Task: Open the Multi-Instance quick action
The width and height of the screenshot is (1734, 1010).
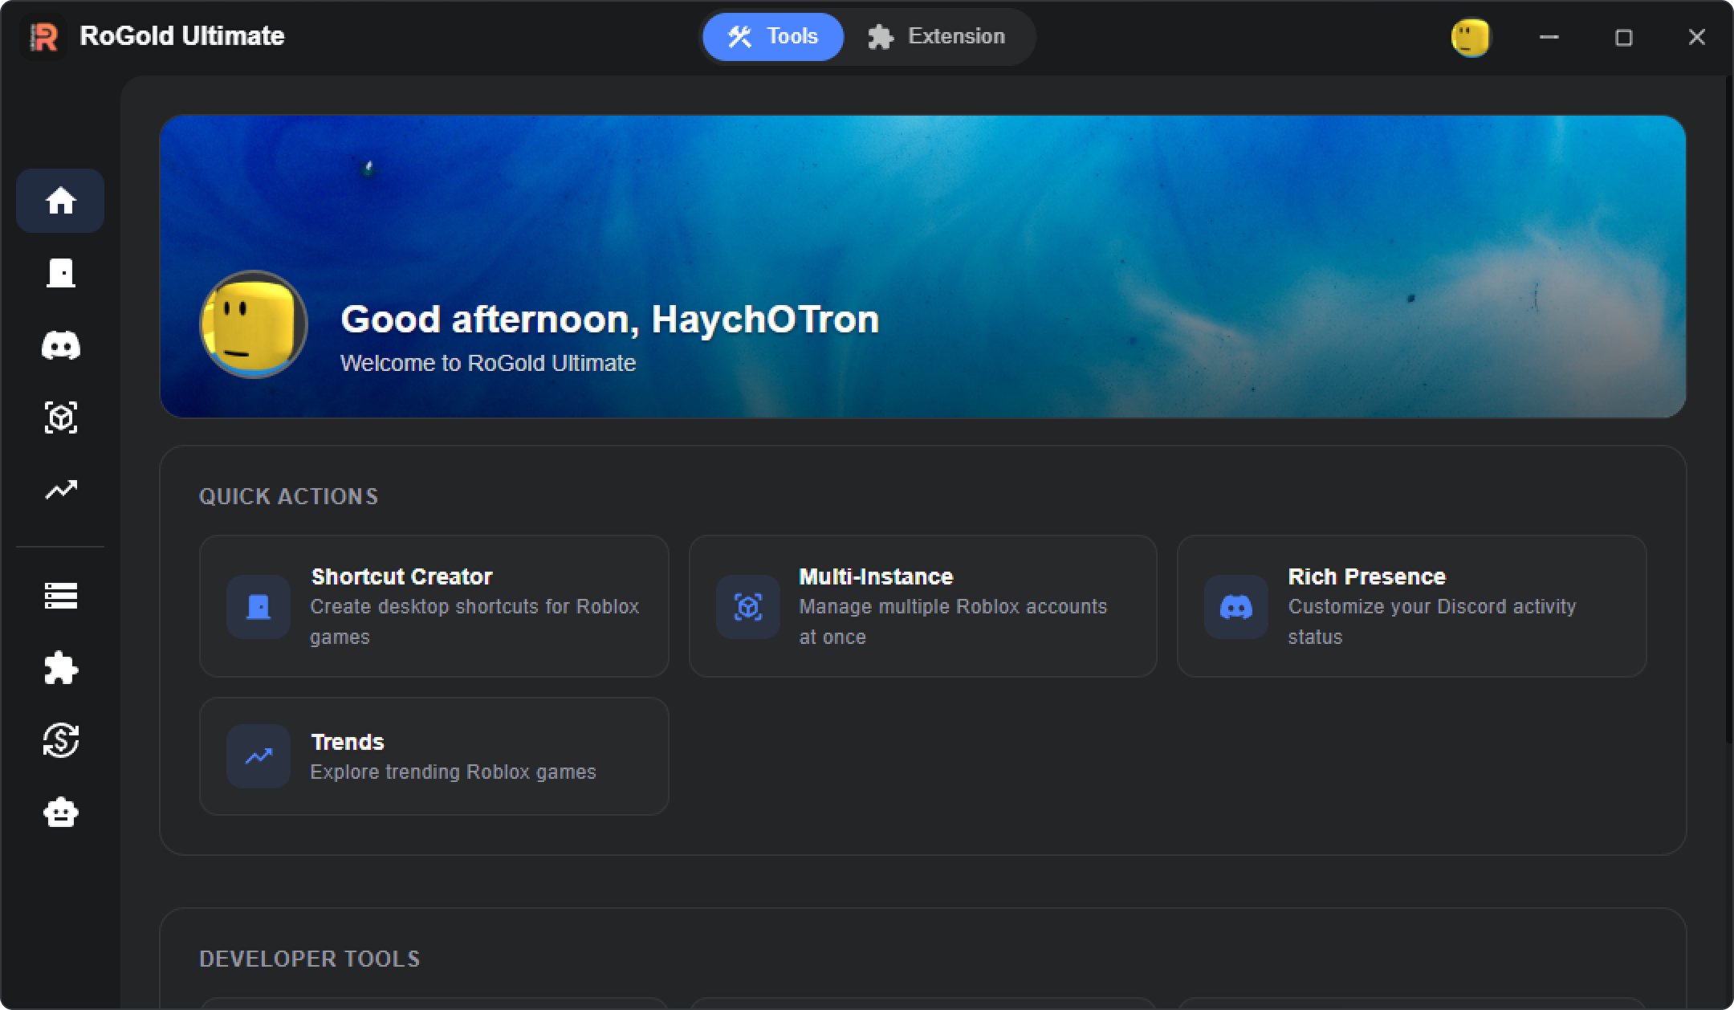Action: [x=922, y=606]
